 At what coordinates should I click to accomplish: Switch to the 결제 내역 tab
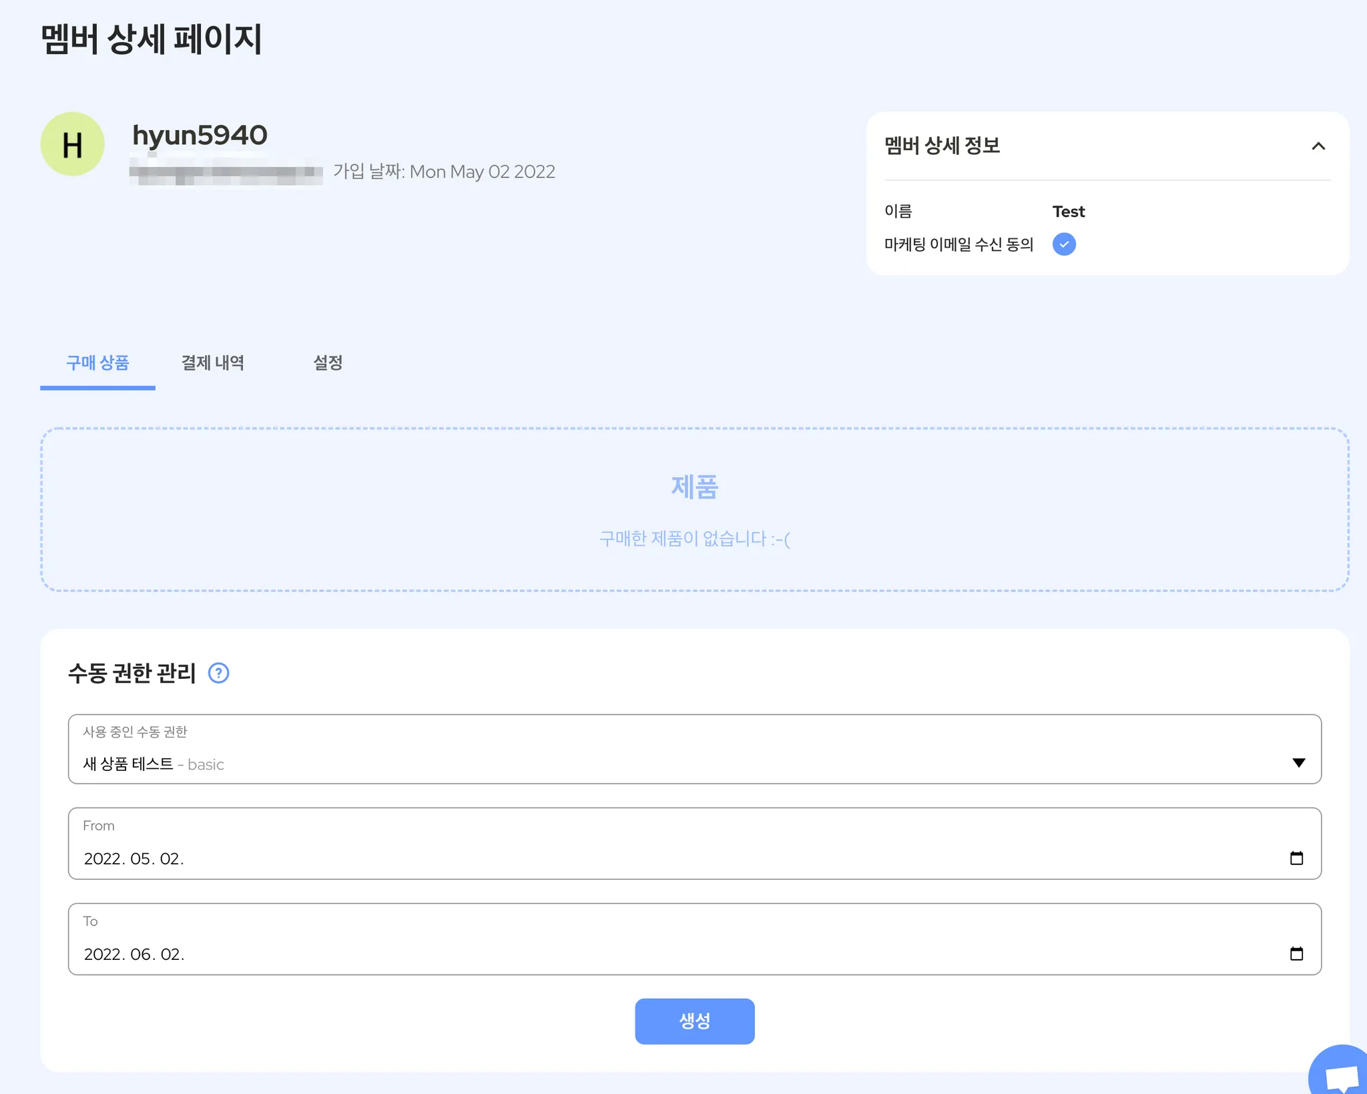[213, 363]
